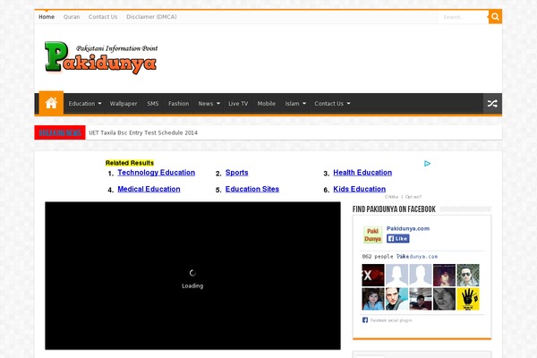This screenshot has width=537, height=358.
Task: Click the loading video player area
Action: 192,276
